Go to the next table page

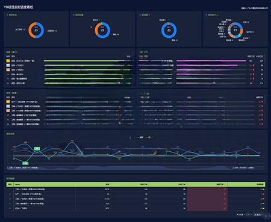(x=251, y=215)
